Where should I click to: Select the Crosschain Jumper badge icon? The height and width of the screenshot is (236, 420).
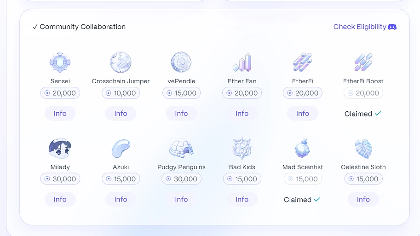point(121,62)
